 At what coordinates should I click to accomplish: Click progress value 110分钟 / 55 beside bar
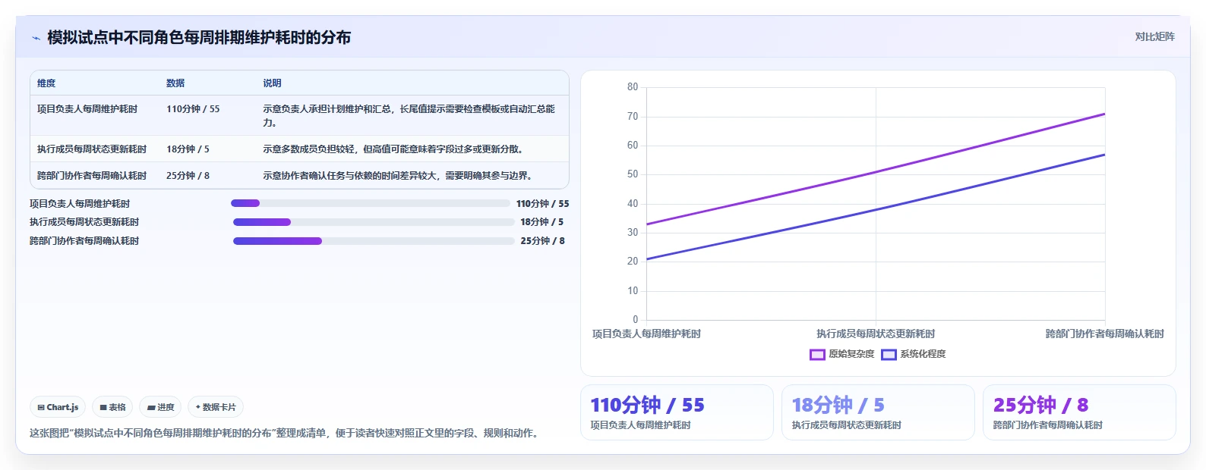[x=542, y=204]
